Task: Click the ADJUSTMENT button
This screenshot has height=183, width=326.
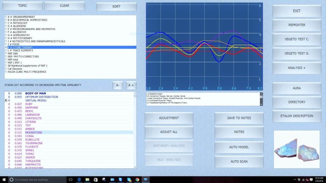Action: [169, 118]
